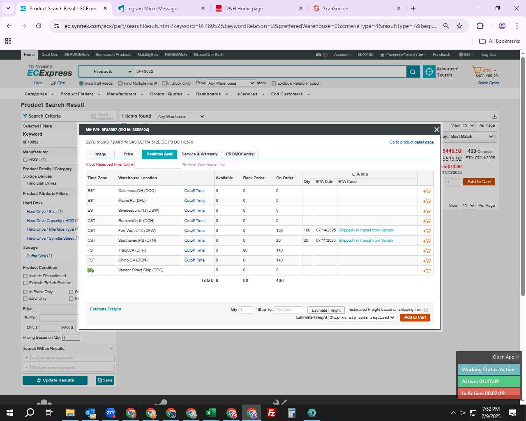Click the search magnifier button
The height and width of the screenshot is (421, 526).
(x=413, y=72)
